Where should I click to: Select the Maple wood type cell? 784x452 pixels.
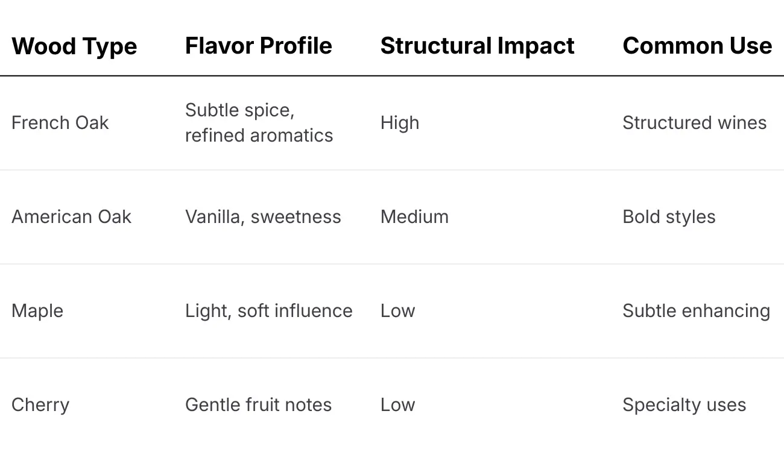pyautogui.click(x=37, y=311)
